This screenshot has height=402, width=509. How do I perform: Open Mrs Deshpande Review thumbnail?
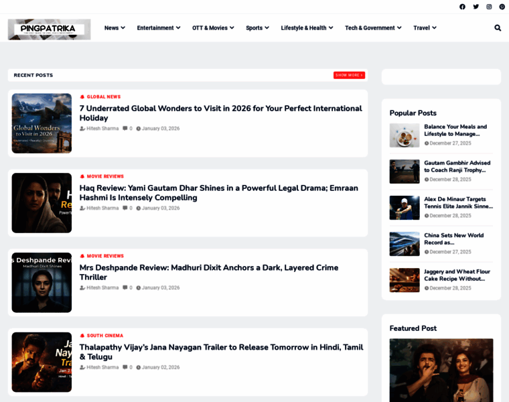coord(42,283)
